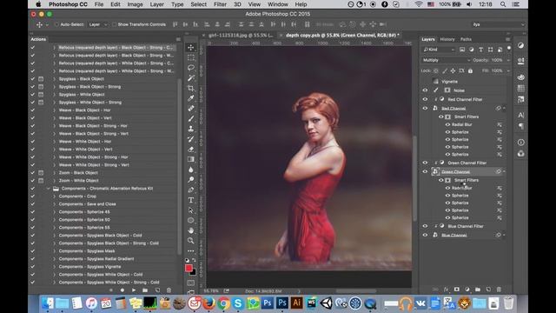Viewport: 556px width, 313px height.
Task: Select the Horizontal Type tool
Action: [191, 200]
